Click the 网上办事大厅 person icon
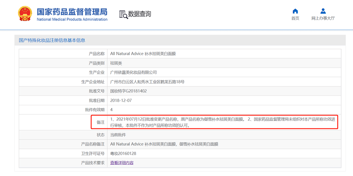The height and width of the screenshot is (176, 353). point(323,11)
